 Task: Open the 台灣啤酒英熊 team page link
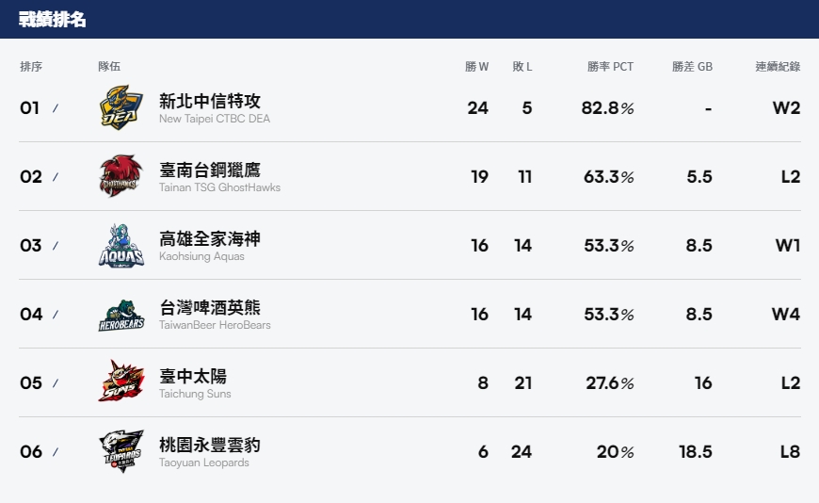pyautogui.click(x=210, y=307)
